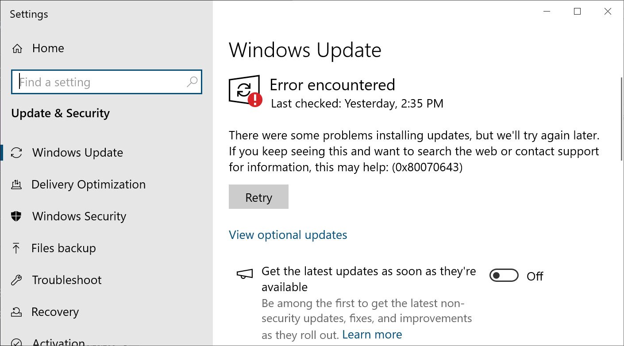The image size is (624, 346).
Task: Click the Home house icon
Action: coord(17,48)
